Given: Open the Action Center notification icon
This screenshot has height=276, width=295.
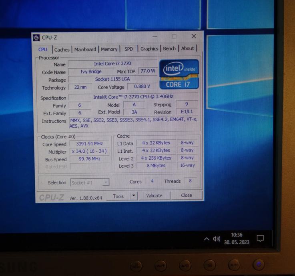Looking at the screenshot, I should point(260,238).
